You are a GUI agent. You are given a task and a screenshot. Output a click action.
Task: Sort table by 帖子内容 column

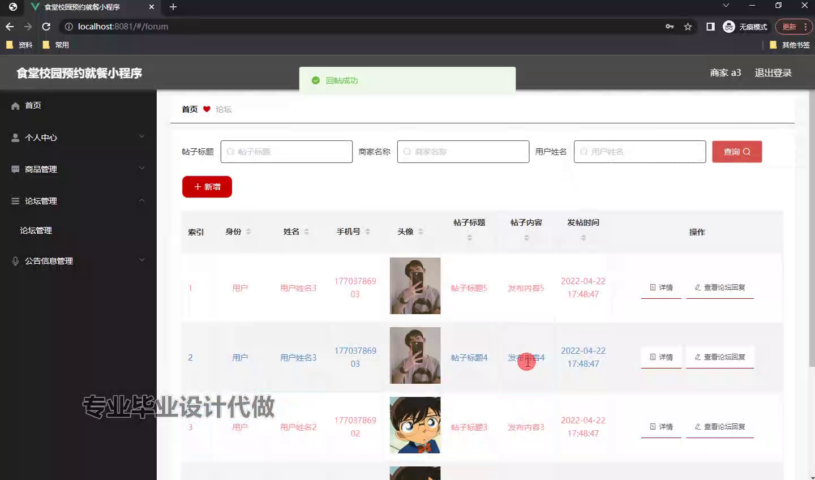click(x=526, y=238)
